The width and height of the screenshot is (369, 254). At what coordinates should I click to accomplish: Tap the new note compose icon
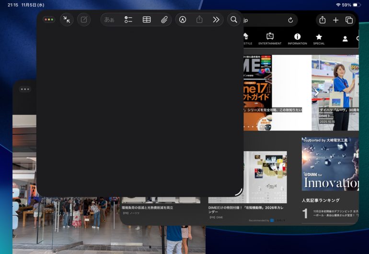tap(84, 20)
